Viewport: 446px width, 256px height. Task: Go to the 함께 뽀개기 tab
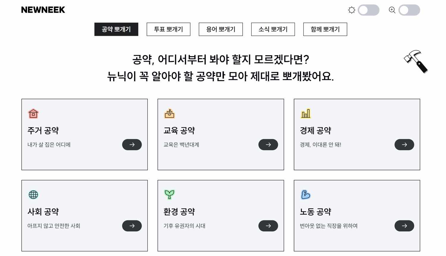325,29
